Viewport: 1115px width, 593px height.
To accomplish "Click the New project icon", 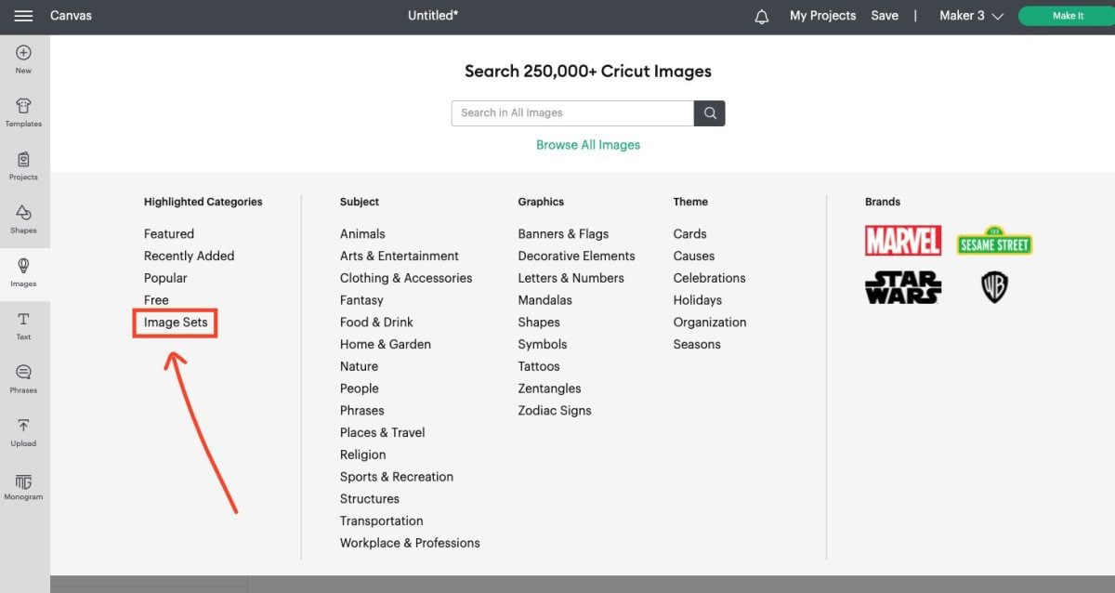I will [x=23, y=59].
